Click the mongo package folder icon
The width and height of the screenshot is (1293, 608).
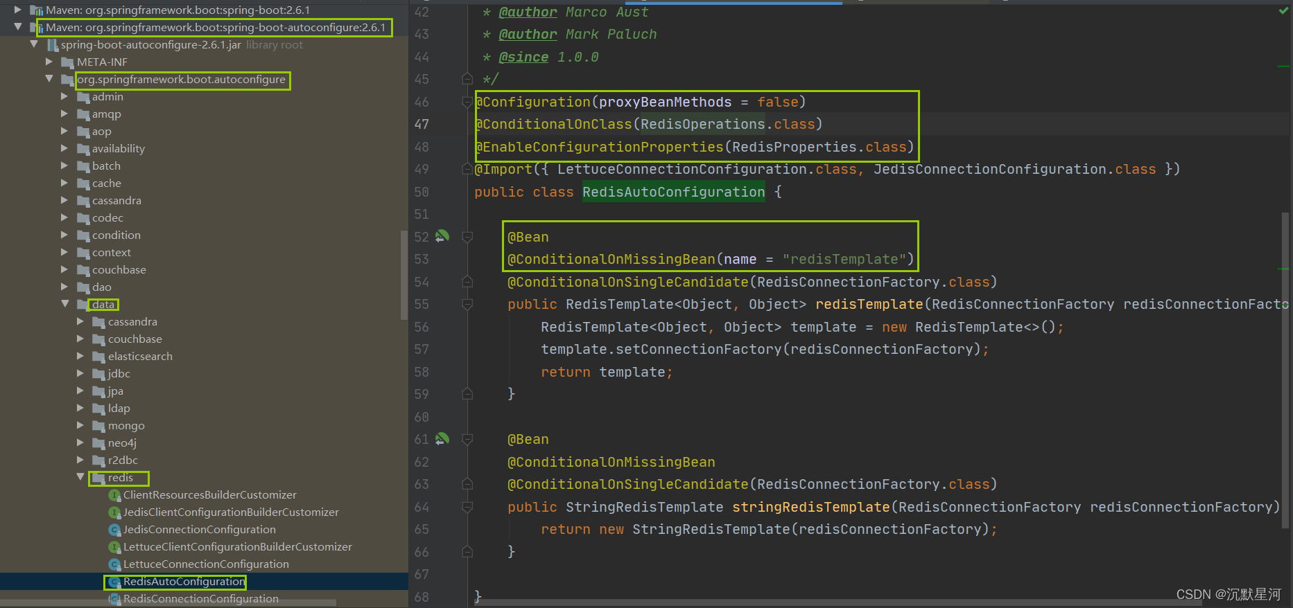[x=98, y=426]
